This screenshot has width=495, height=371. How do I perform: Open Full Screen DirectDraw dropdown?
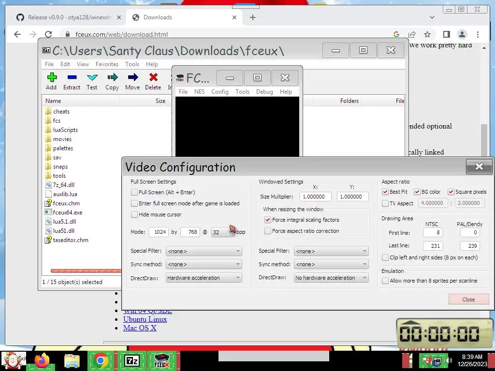tap(204, 278)
